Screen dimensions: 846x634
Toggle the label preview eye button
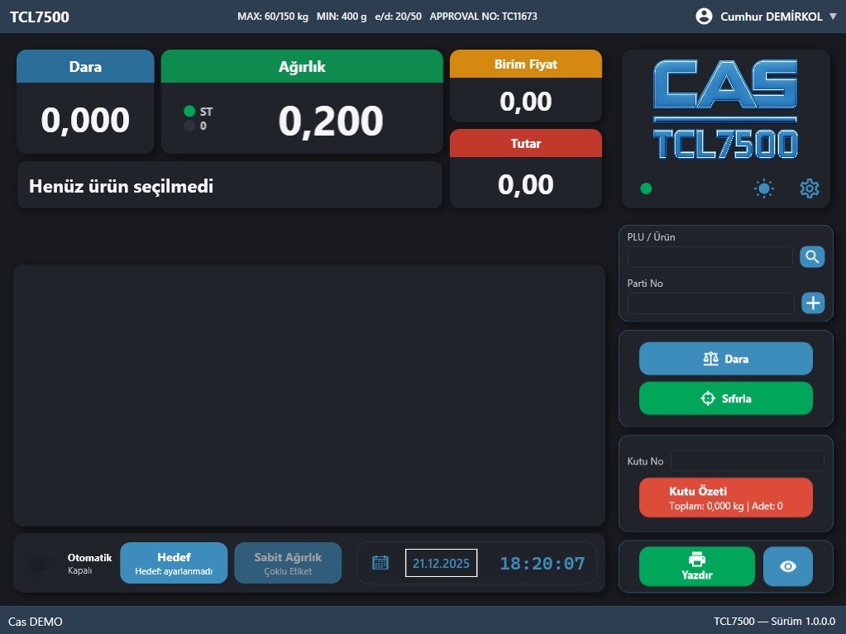787,565
